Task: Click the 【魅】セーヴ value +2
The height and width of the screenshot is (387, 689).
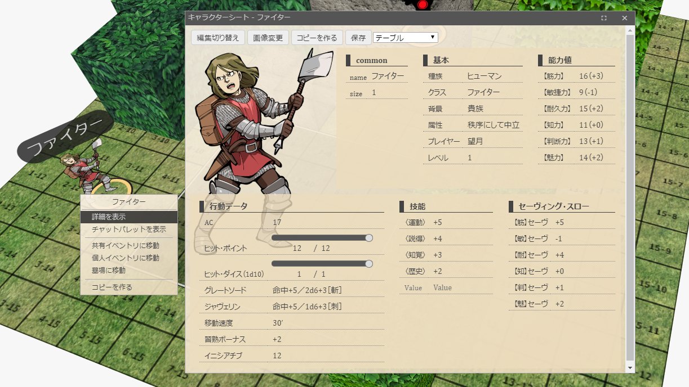Action: point(559,304)
